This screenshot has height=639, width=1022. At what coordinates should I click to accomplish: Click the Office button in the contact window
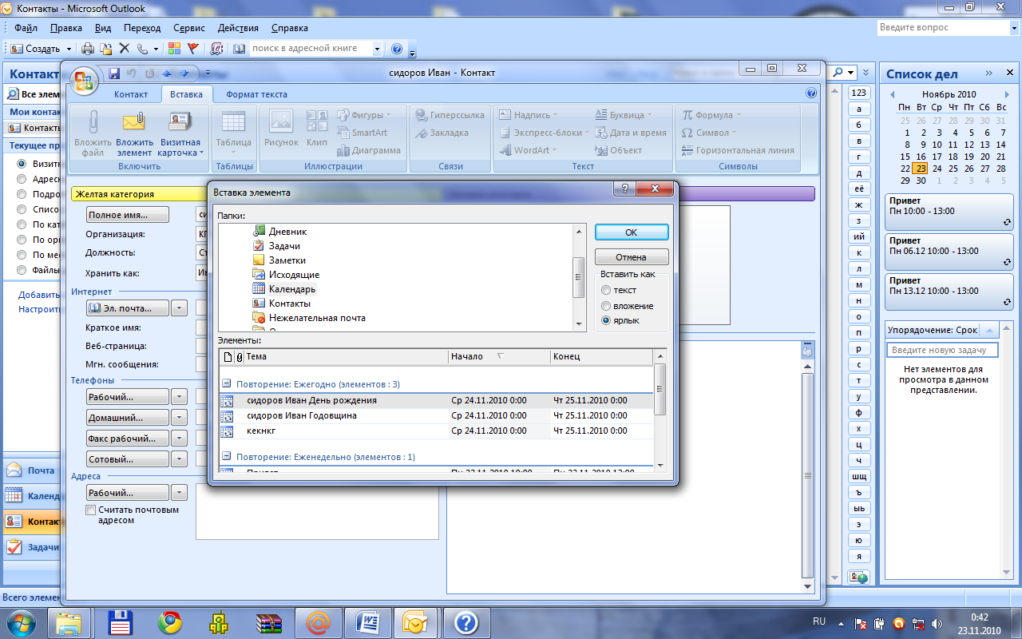coord(84,81)
